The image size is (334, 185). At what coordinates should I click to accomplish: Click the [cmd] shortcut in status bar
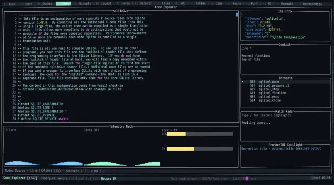click(x=80, y=179)
